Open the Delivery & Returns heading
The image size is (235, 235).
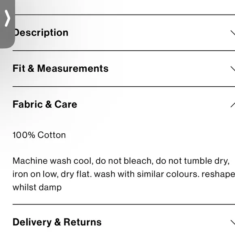(x=57, y=222)
